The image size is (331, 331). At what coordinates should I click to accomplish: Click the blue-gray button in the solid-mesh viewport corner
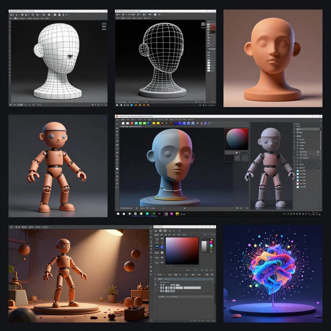click(104, 24)
